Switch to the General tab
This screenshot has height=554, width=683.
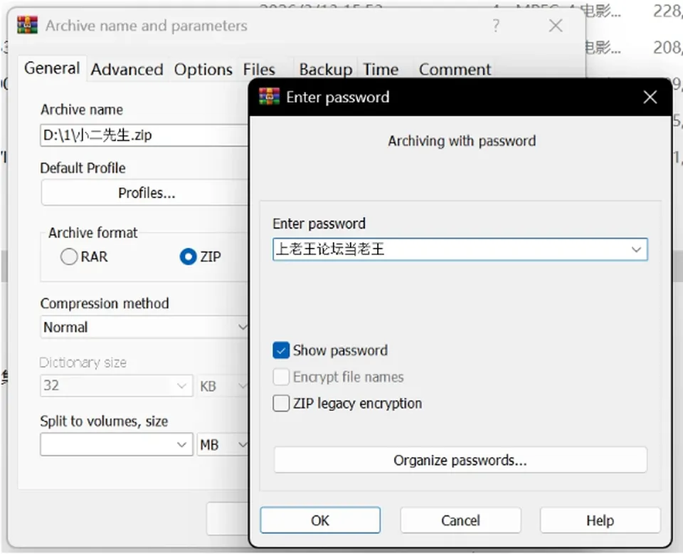click(52, 68)
